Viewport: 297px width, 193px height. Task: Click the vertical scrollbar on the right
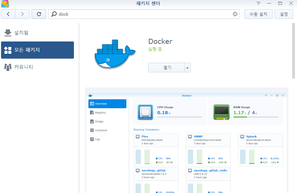click(x=294, y=51)
